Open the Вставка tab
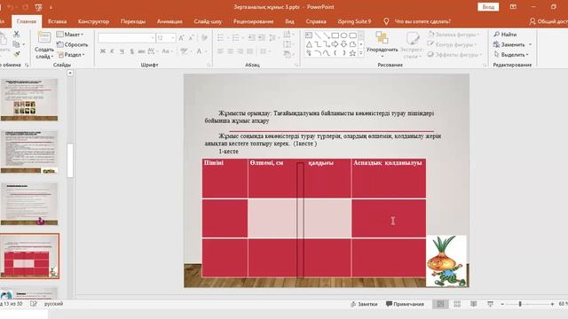The height and width of the screenshot is (319, 568). coord(57,21)
